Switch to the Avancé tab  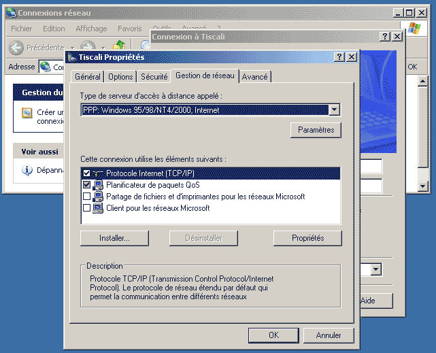[254, 77]
